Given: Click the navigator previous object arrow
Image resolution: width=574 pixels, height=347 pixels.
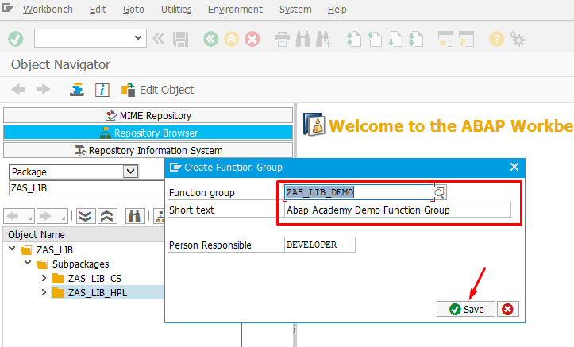Looking at the screenshot, I should 19,216.
